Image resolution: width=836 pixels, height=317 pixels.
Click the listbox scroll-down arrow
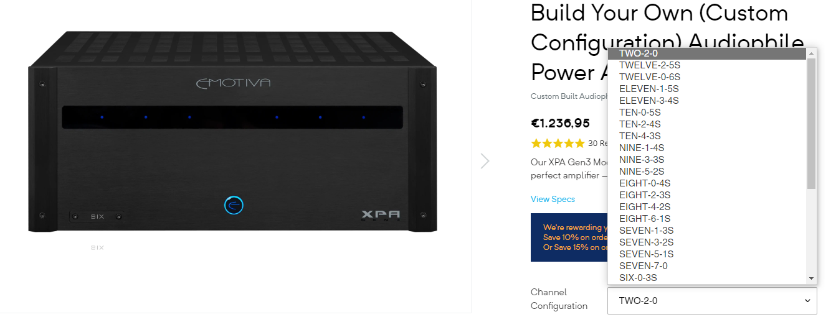click(x=811, y=278)
